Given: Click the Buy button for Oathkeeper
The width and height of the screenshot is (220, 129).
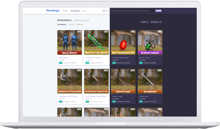Looking at the screenshot, I should point(141,102).
